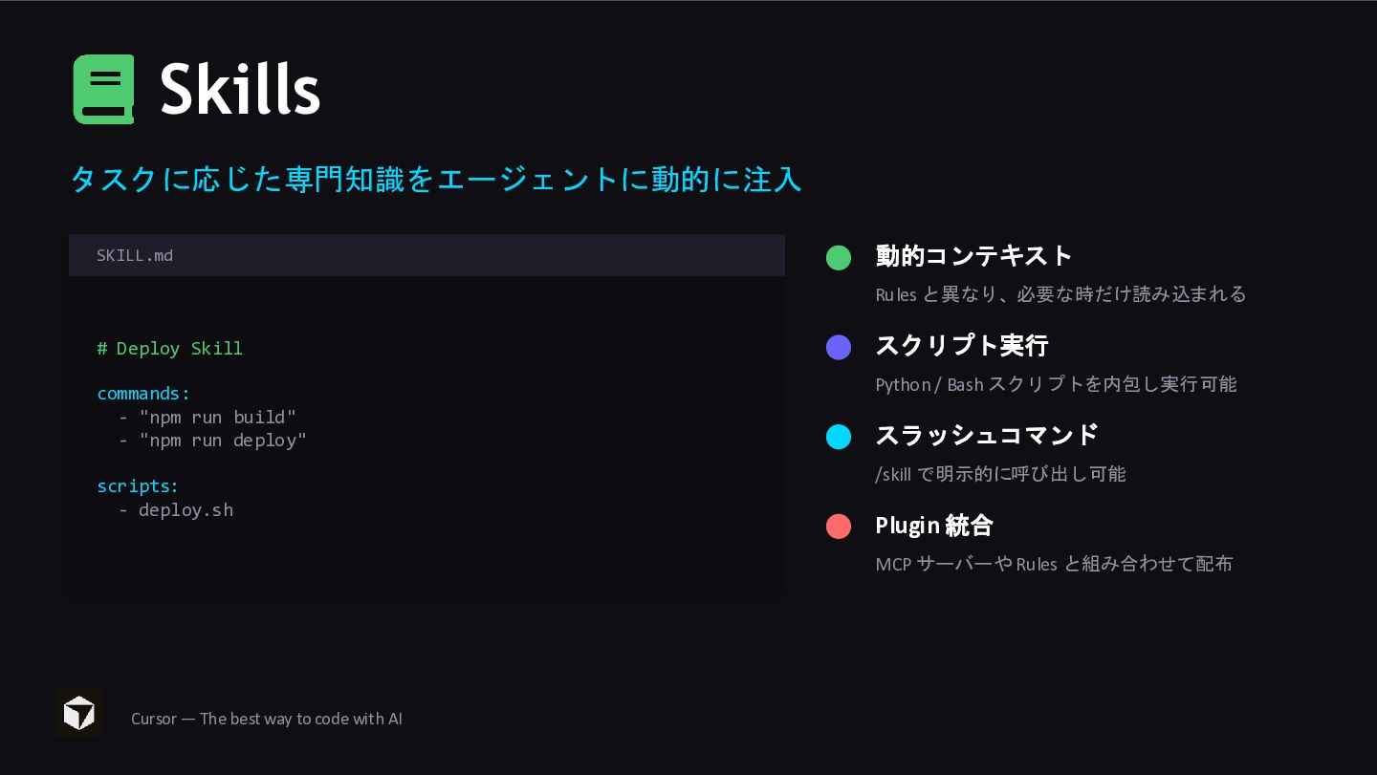1377x775 pixels.
Task: Click the 'scripts:' key in code
Action: click(x=138, y=486)
